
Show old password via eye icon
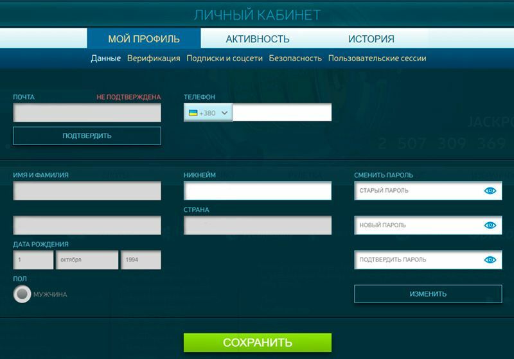point(490,191)
